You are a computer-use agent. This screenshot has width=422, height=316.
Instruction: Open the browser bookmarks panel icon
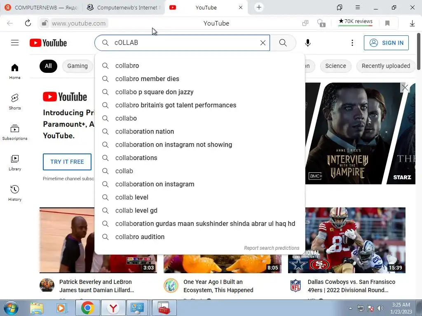tap(340, 7)
